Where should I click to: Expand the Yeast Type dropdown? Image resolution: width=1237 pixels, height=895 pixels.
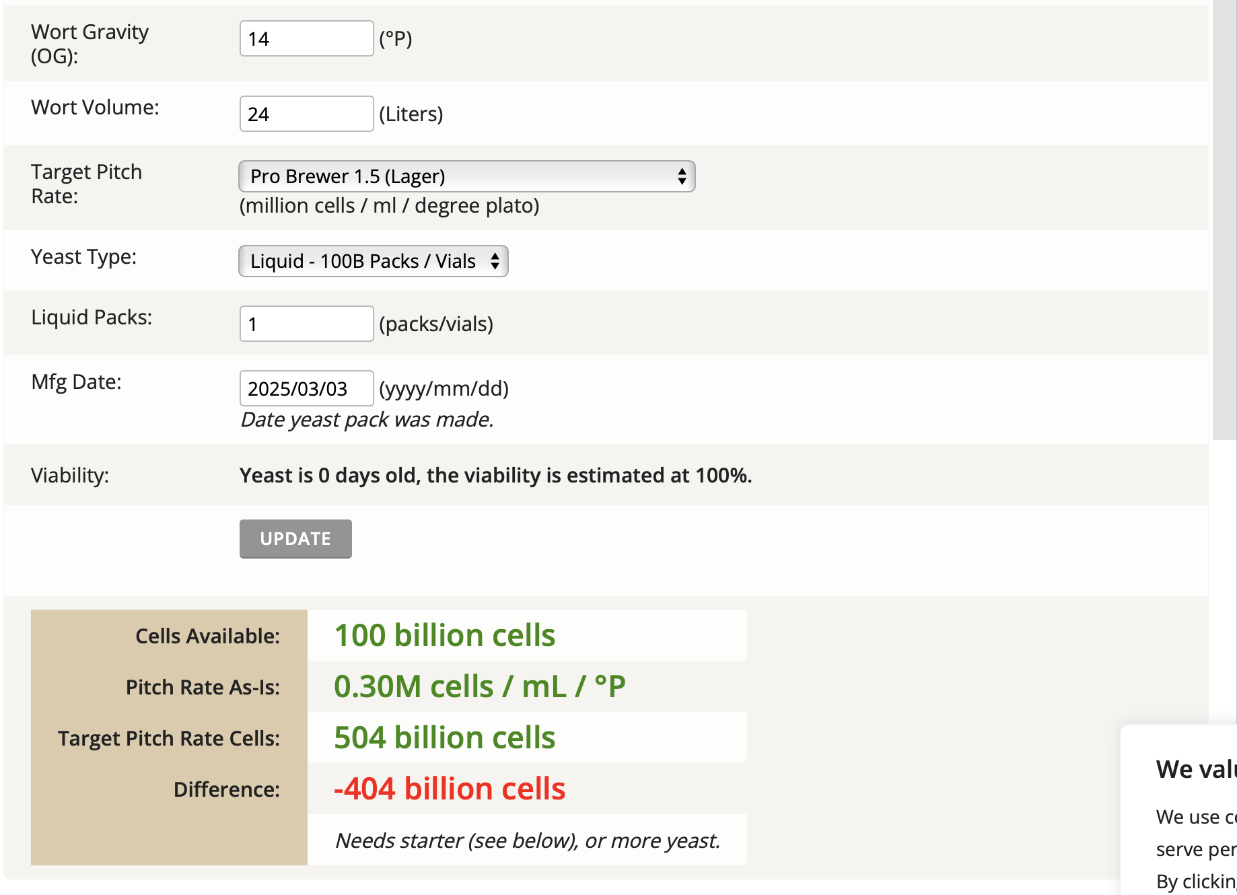click(x=373, y=261)
